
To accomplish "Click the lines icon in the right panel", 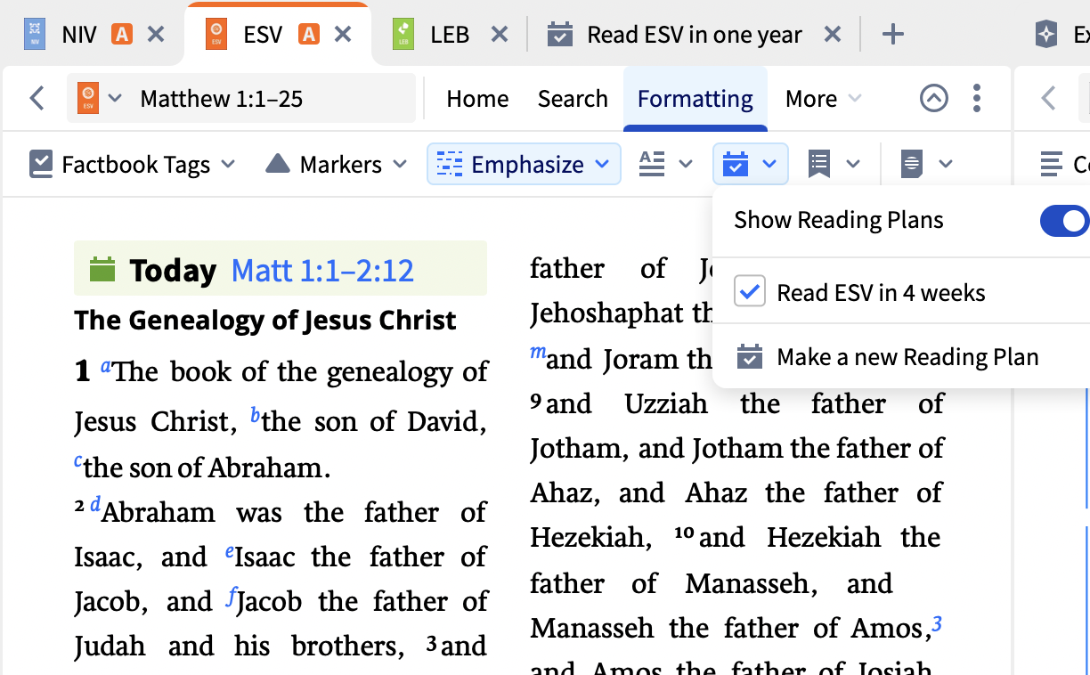I will pyautogui.click(x=1052, y=164).
